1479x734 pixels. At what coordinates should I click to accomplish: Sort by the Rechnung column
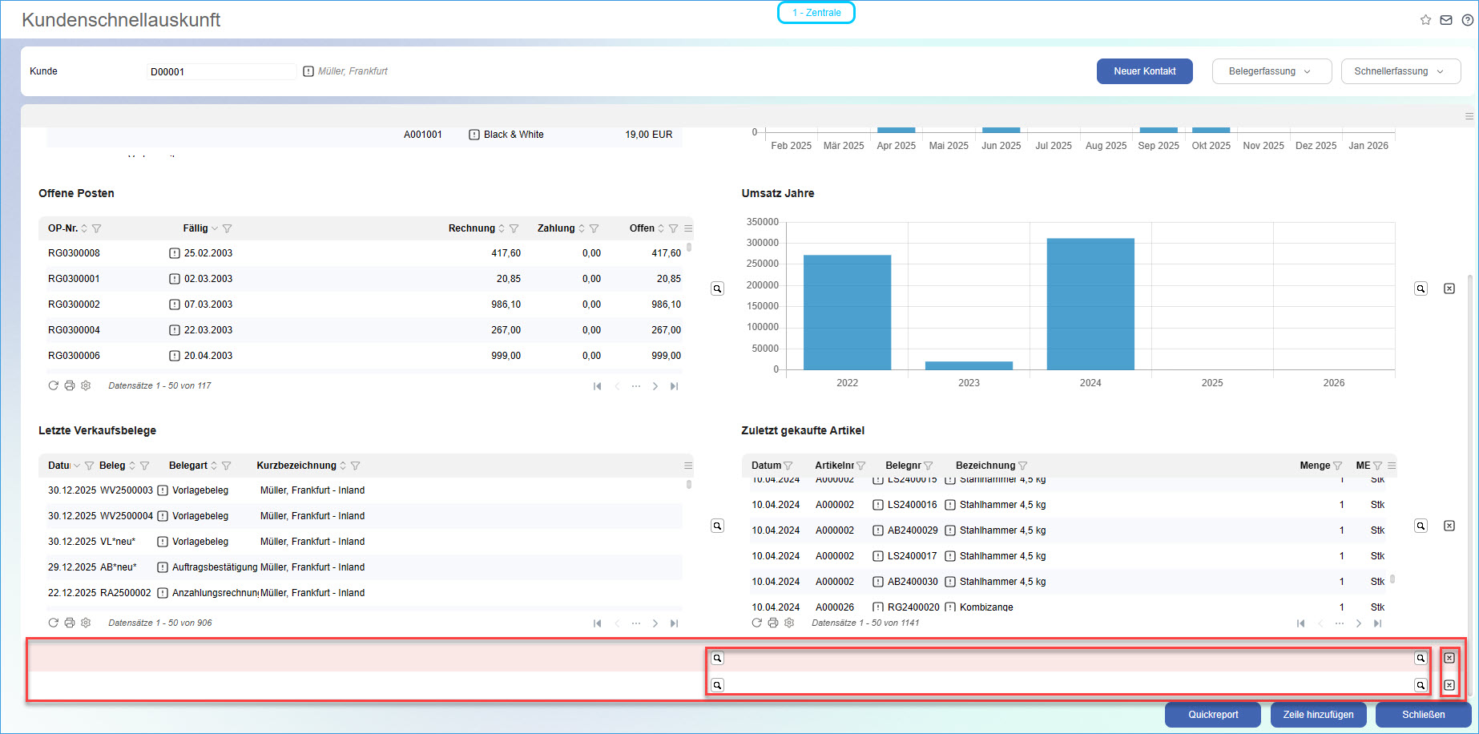point(502,228)
